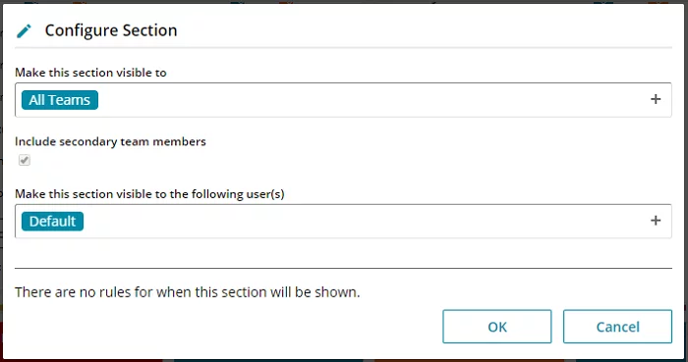Click the "Include secondary team members" label
Screen dimensions: 688x362
[x=110, y=141]
